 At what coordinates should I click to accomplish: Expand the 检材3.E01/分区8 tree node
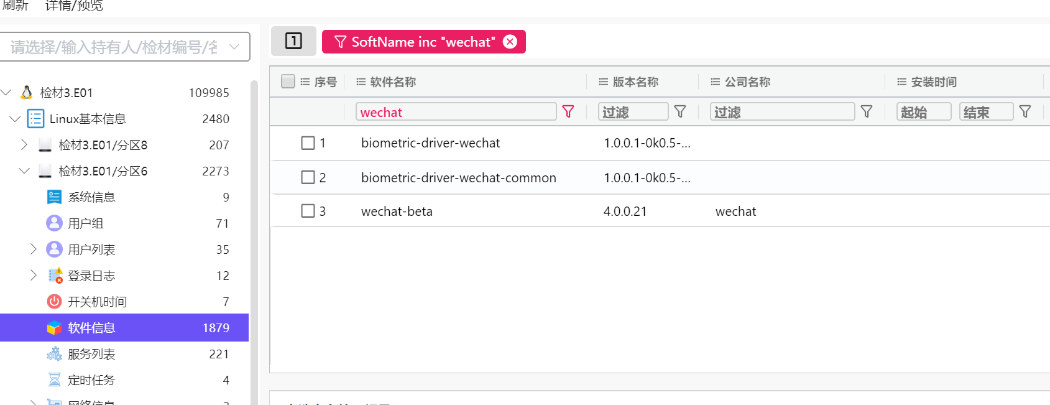pos(24,144)
